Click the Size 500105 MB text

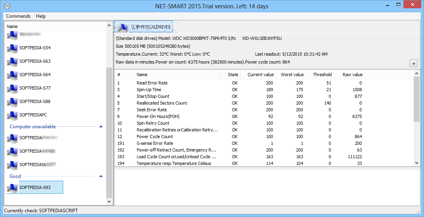153,46
